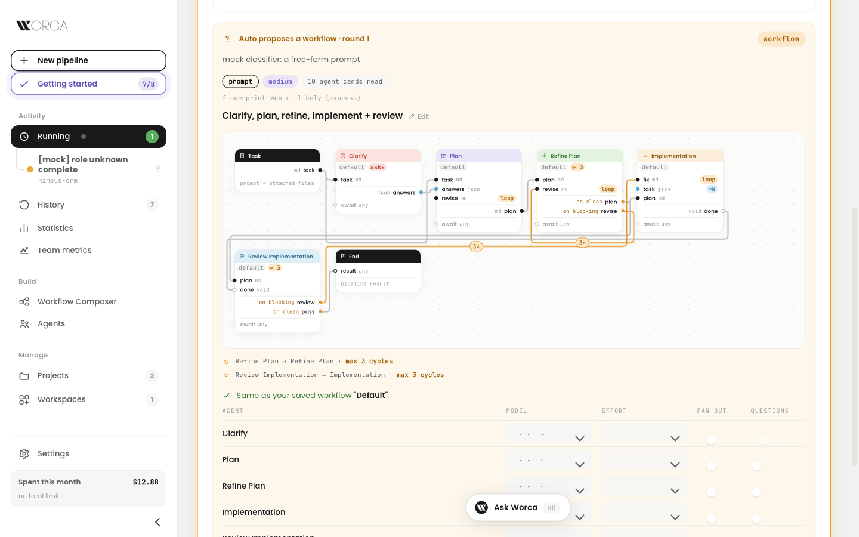
Task: Open Statistics page
Action: 88,229
